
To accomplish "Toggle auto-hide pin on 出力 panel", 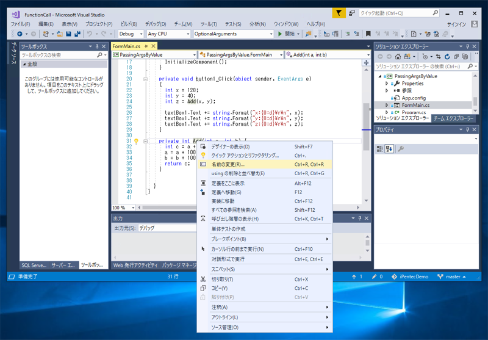I will click(x=360, y=219).
